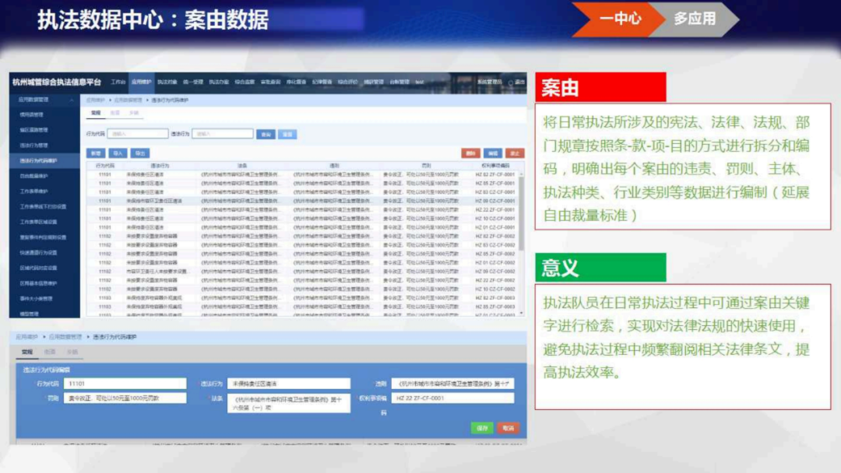Cancel editing with the 取消 button
841x473 pixels.
pos(507,427)
